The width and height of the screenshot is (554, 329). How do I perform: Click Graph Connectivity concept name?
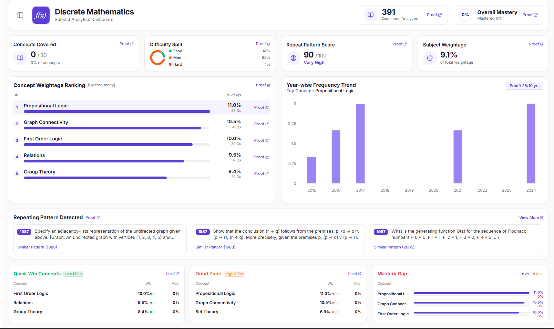click(x=46, y=122)
